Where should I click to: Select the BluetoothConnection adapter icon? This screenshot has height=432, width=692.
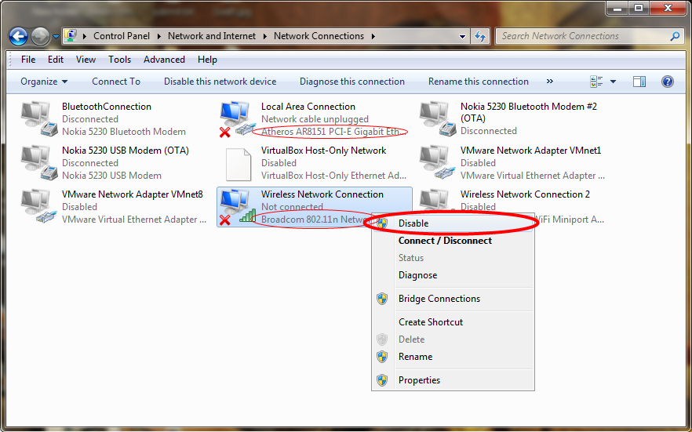pyautogui.click(x=39, y=118)
